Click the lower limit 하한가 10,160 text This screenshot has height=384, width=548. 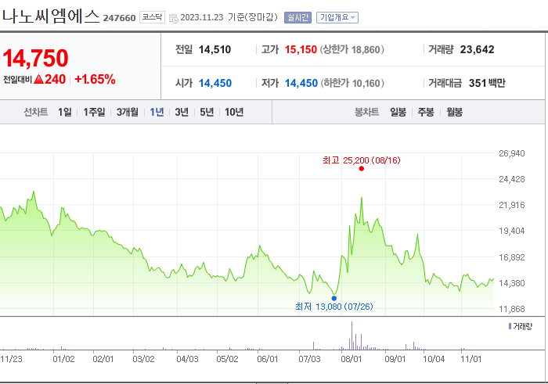point(352,83)
